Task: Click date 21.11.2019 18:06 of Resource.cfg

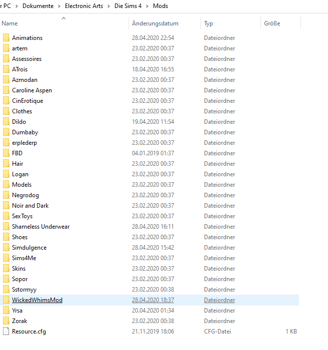Action: (153, 332)
